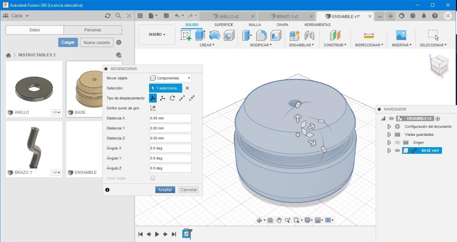Click the Insert image icon
This screenshot has width=457, height=242.
pos(401,35)
